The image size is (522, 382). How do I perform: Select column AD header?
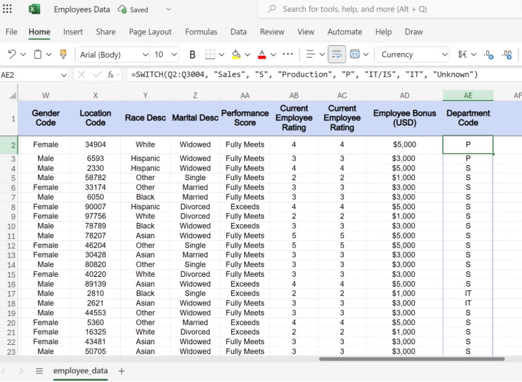(404, 95)
